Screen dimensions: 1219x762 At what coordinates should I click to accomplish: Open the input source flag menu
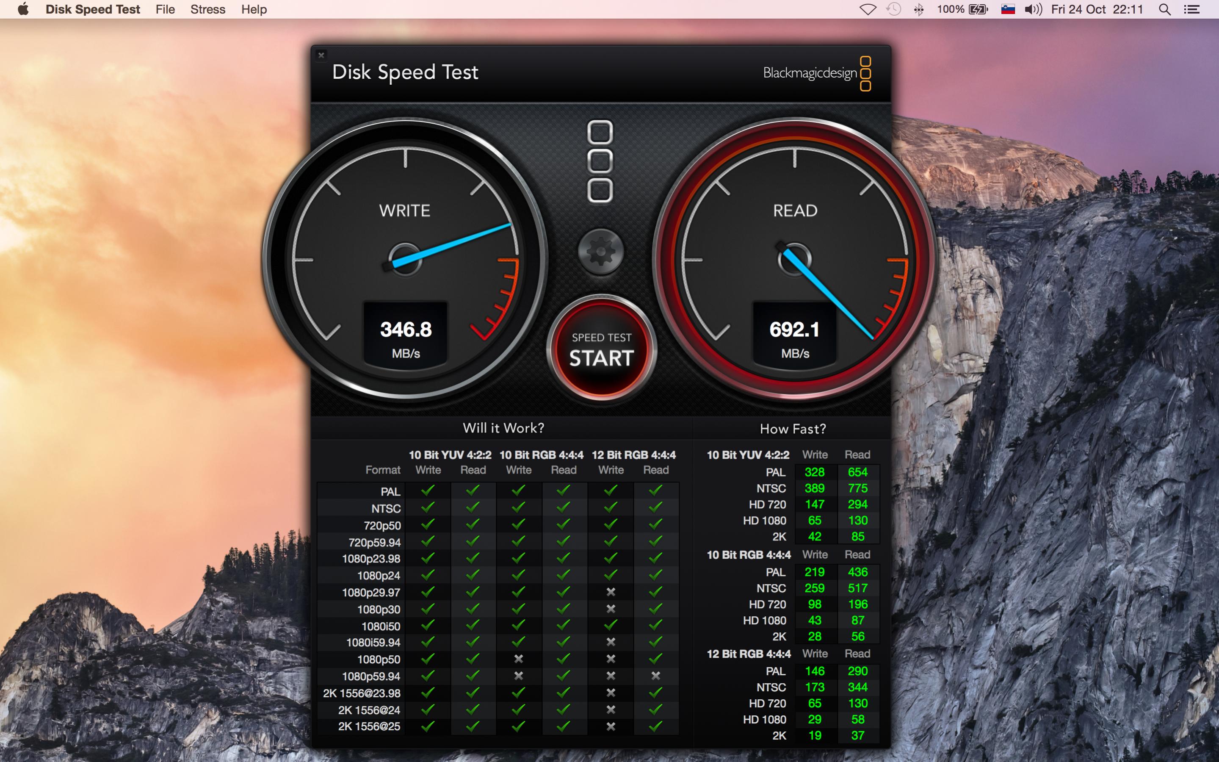coord(1008,9)
